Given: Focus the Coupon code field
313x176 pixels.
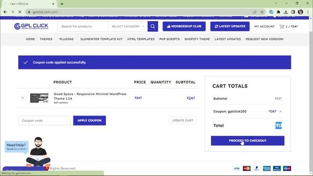Looking at the screenshot, I should (45, 121).
